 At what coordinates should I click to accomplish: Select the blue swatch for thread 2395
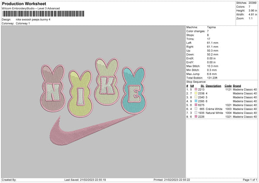tap(195, 101)
